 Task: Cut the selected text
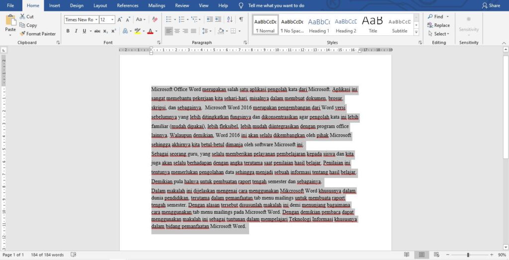point(27,16)
